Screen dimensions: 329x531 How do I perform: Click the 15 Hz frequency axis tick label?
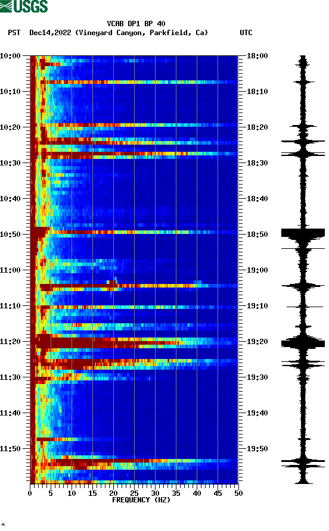92,493
